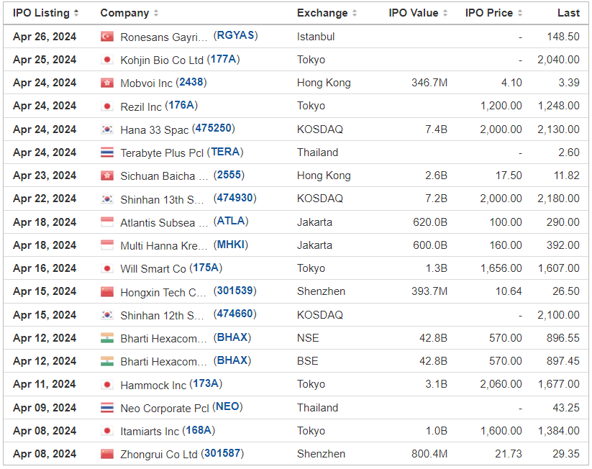Screen dimensions: 592x469
Task: Click the Indonesia flag beside Atlantis Subsea
Action: pyautogui.click(x=107, y=222)
